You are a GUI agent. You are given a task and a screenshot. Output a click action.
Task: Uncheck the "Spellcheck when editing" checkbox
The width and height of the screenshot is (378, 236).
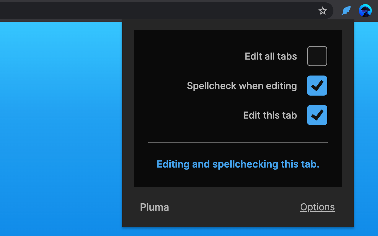[317, 86]
